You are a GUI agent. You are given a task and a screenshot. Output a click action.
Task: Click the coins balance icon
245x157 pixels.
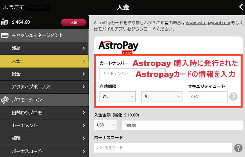(x=5, y=22)
